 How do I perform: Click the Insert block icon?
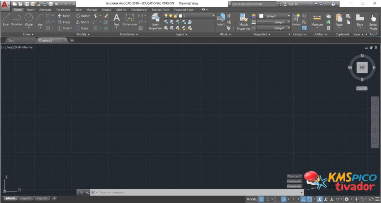tap(221, 20)
